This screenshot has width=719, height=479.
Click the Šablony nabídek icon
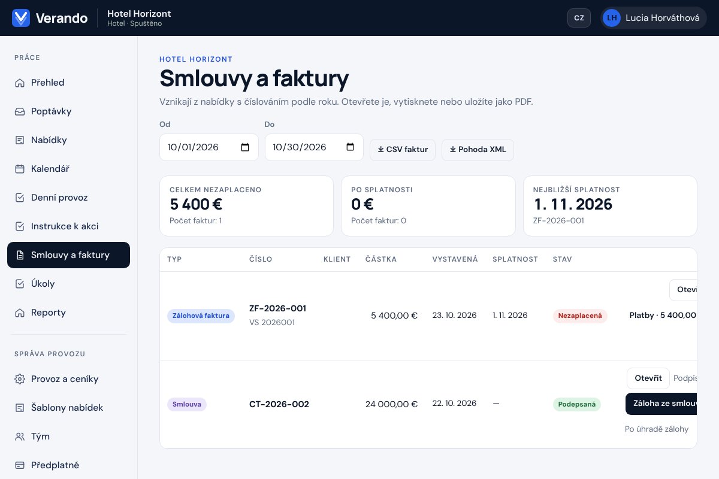pyautogui.click(x=20, y=408)
